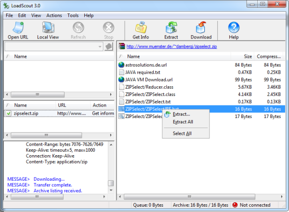Open the Tools menu

pyautogui.click(x=73, y=15)
